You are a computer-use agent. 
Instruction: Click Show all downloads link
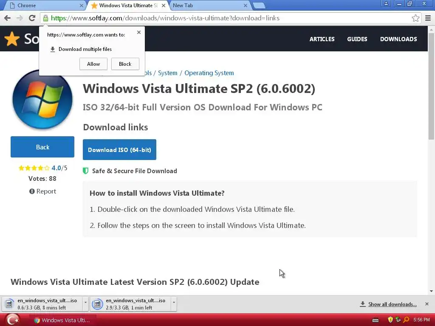[392, 304]
